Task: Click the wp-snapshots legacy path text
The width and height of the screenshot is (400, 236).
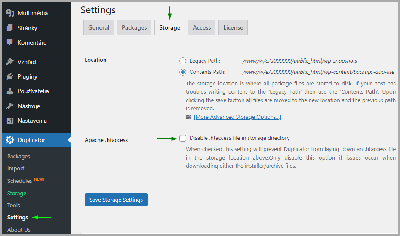Action: point(300,61)
